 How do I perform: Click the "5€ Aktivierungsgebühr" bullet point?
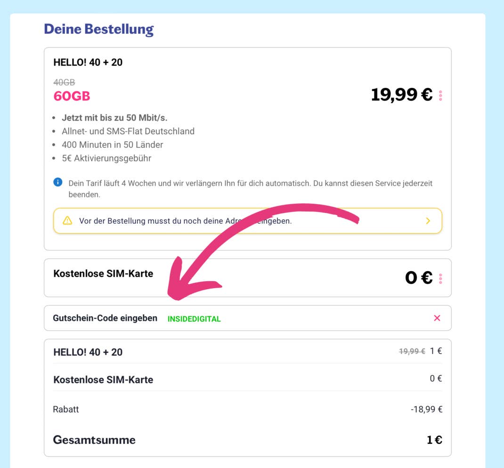coord(106,158)
